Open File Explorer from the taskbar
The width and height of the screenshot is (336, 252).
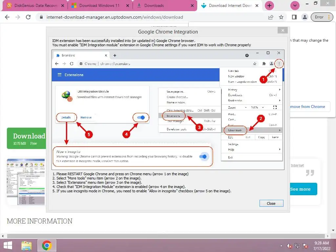pyautogui.click(x=27, y=245)
